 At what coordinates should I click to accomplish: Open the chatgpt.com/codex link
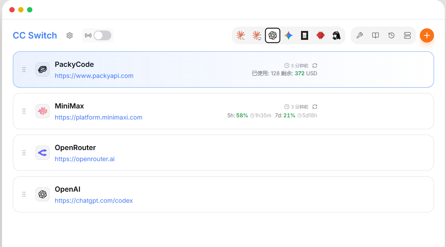(94, 201)
